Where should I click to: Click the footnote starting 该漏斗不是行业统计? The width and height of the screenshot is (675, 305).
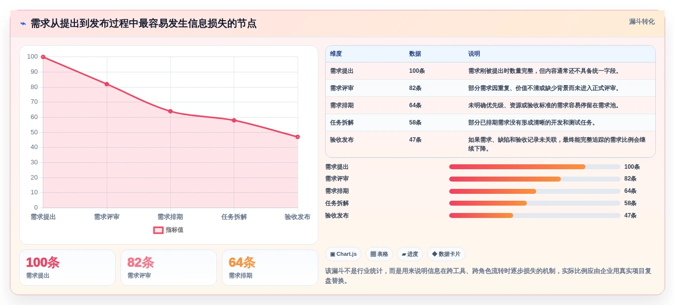pyautogui.click(x=489, y=276)
